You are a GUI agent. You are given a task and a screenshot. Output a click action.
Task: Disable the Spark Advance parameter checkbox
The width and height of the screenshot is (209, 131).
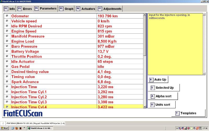pyautogui.click(x=7, y=82)
